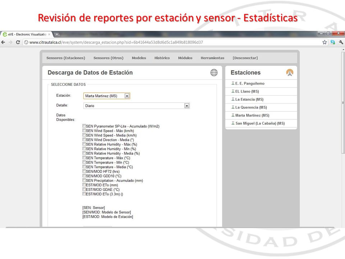The image size is (345, 259).
Task: Click the Skype extension icon
Action: tap(333, 42)
